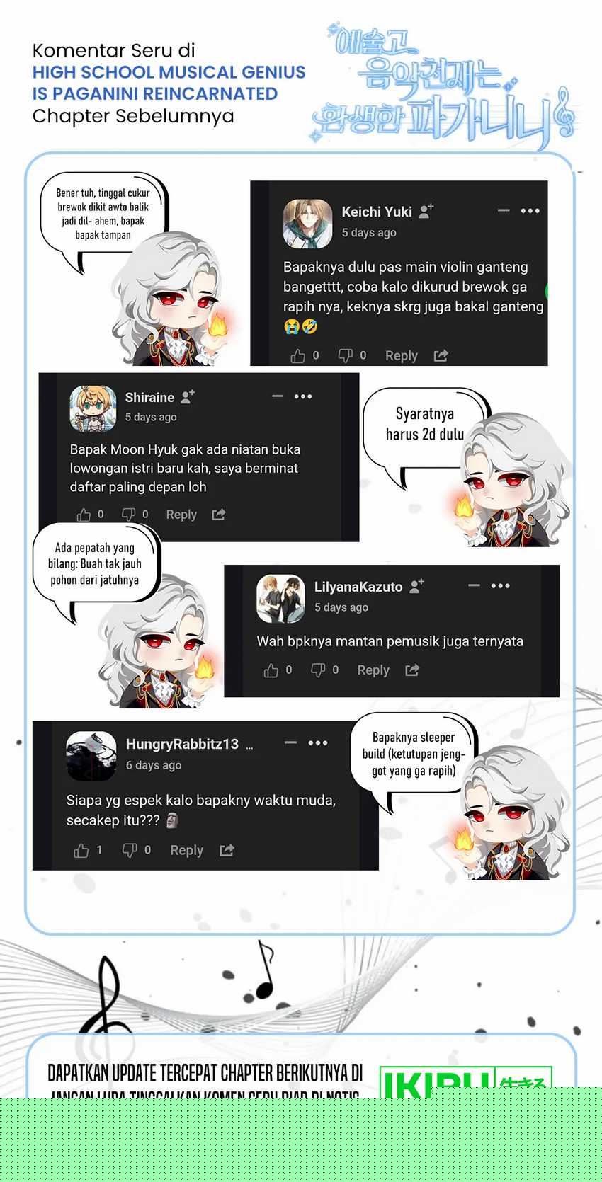The image size is (602, 1182).
Task: Open three-dot menu on HungryRabbitz13's comment
Action: tap(318, 742)
